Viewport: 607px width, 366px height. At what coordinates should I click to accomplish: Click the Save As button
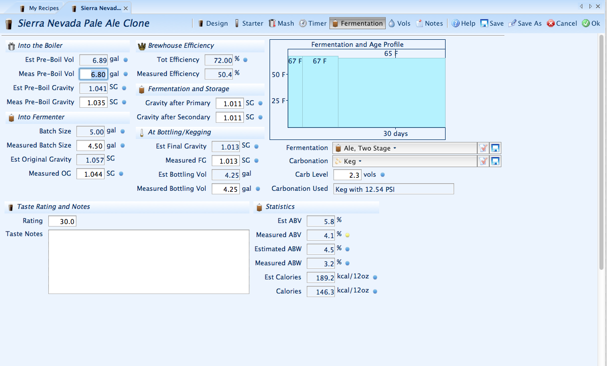point(525,23)
